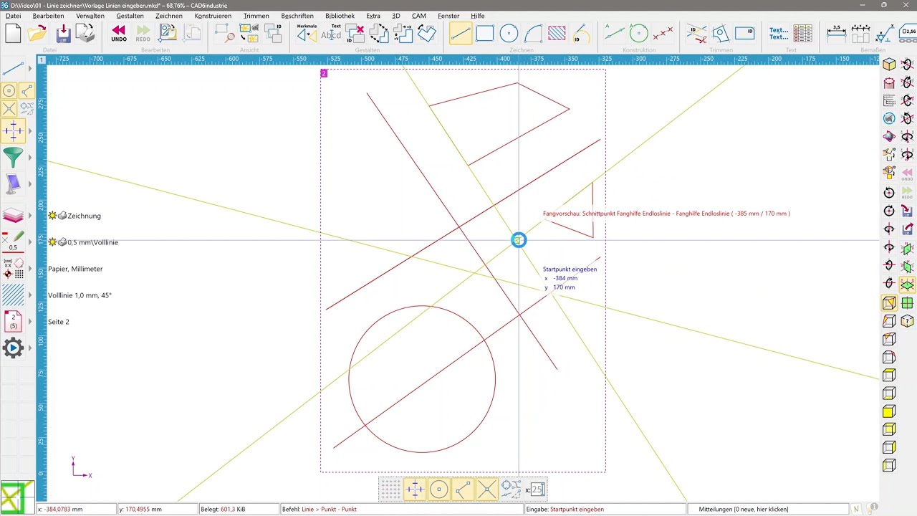The image size is (917, 516).
Task: Open the funnel filter tool in left sidebar
Action: 13,157
